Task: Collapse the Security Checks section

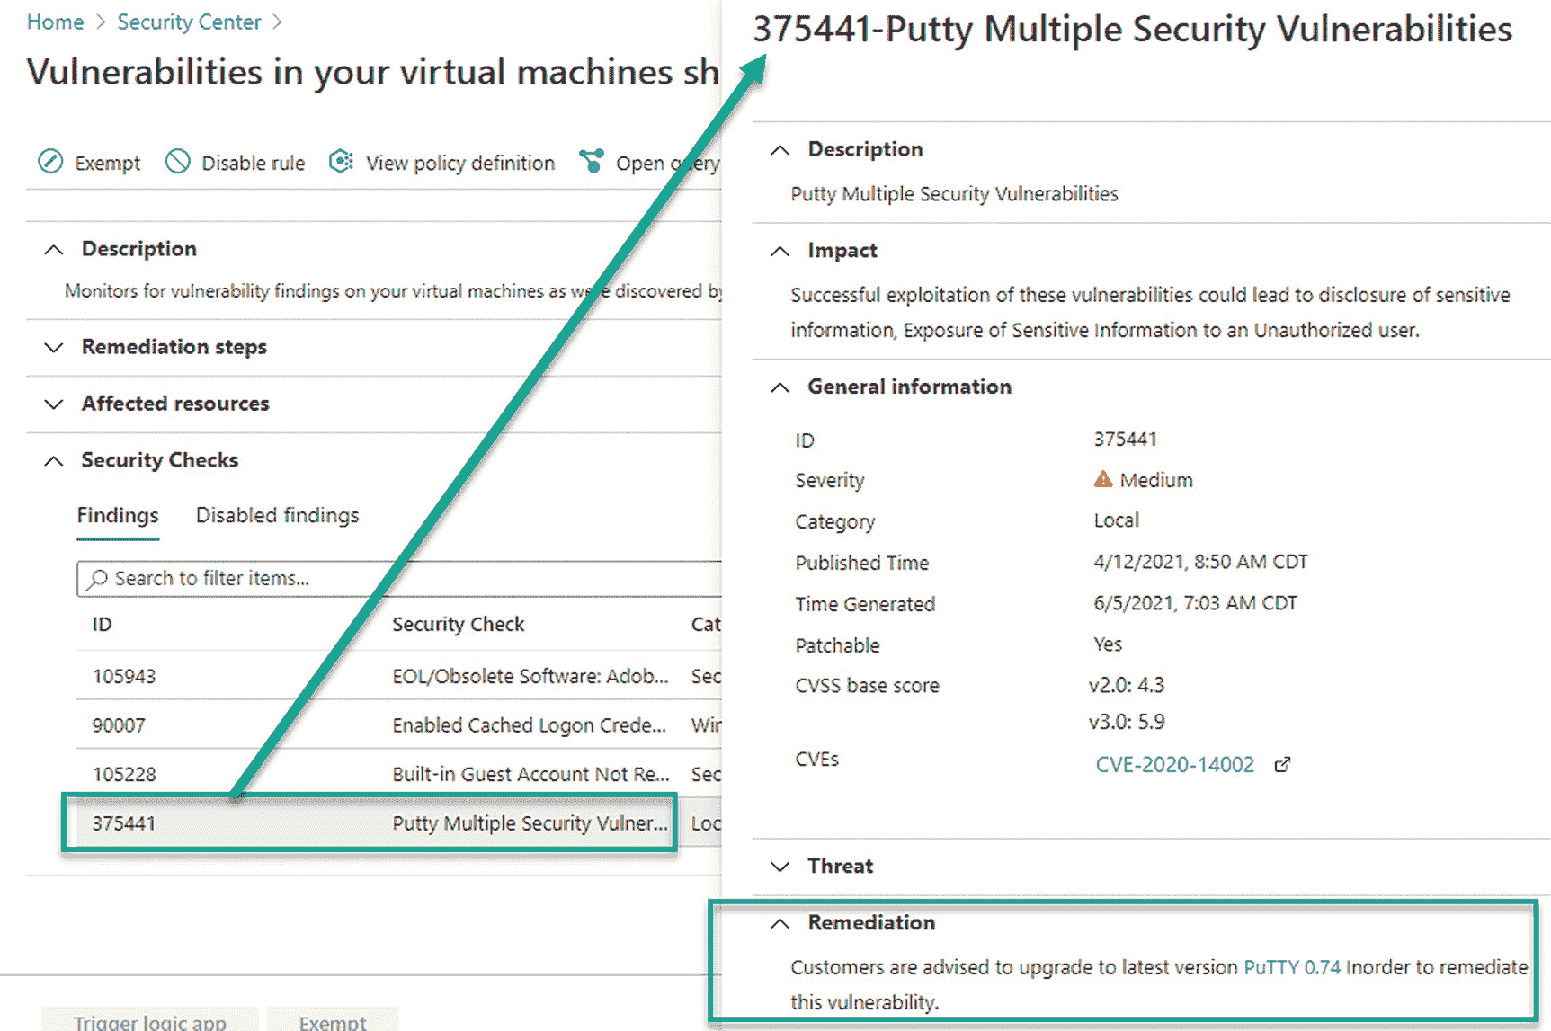Action: pyautogui.click(x=54, y=460)
